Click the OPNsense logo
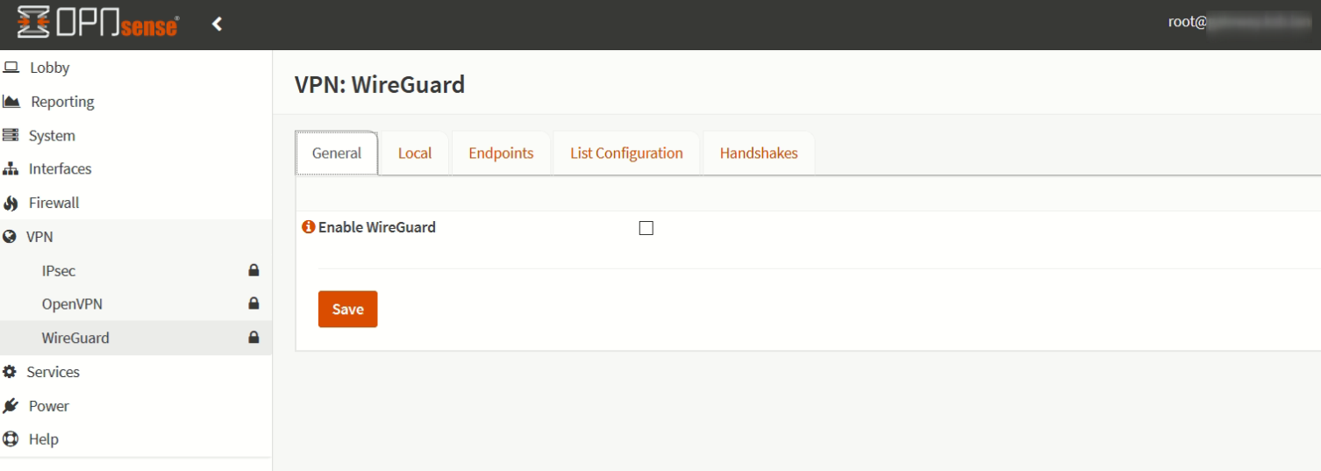 coord(97,24)
